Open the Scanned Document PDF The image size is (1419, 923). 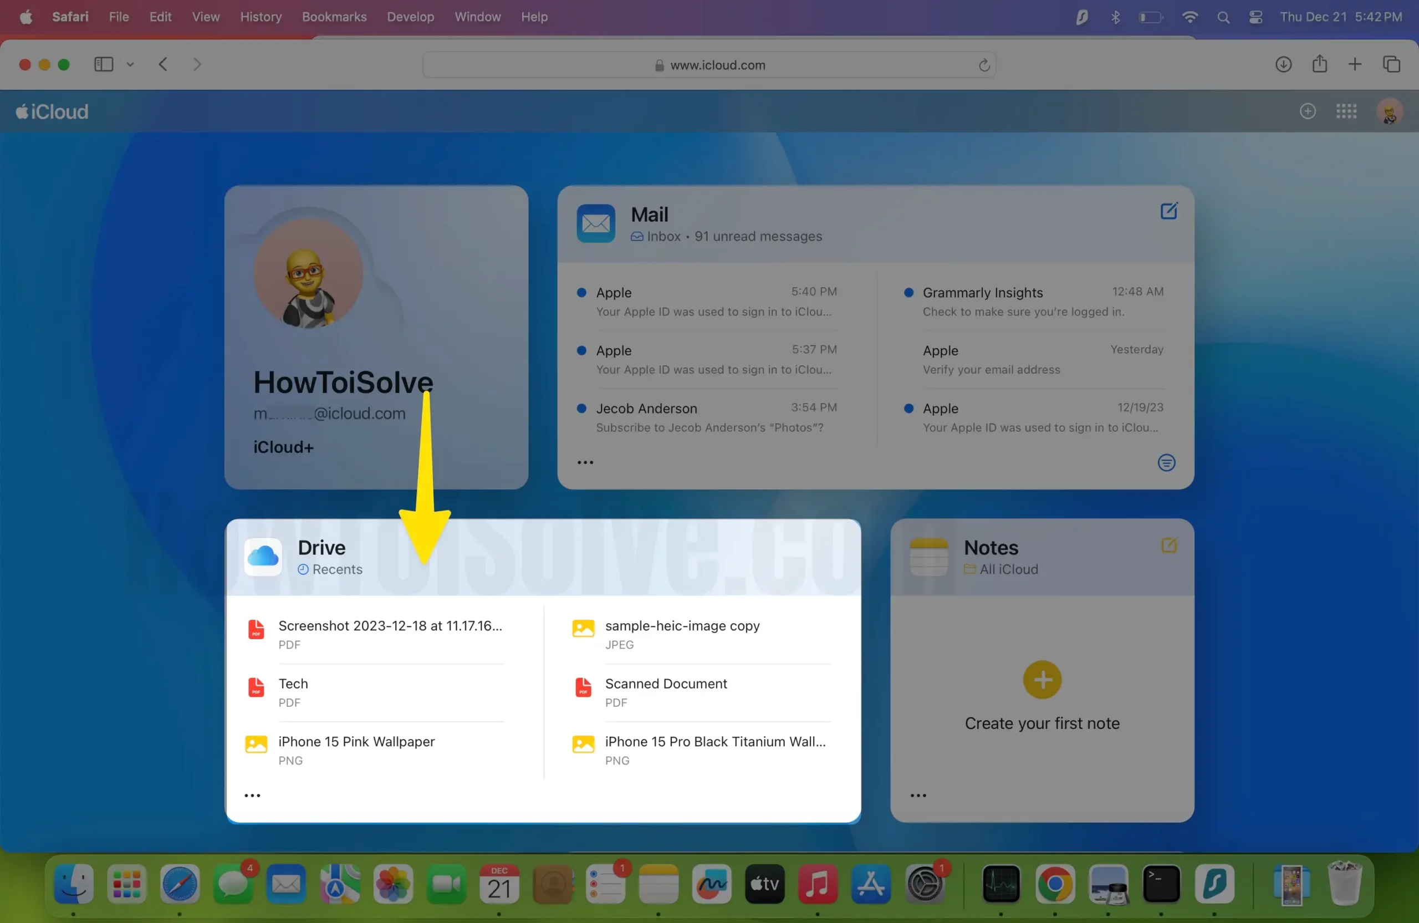pos(701,692)
